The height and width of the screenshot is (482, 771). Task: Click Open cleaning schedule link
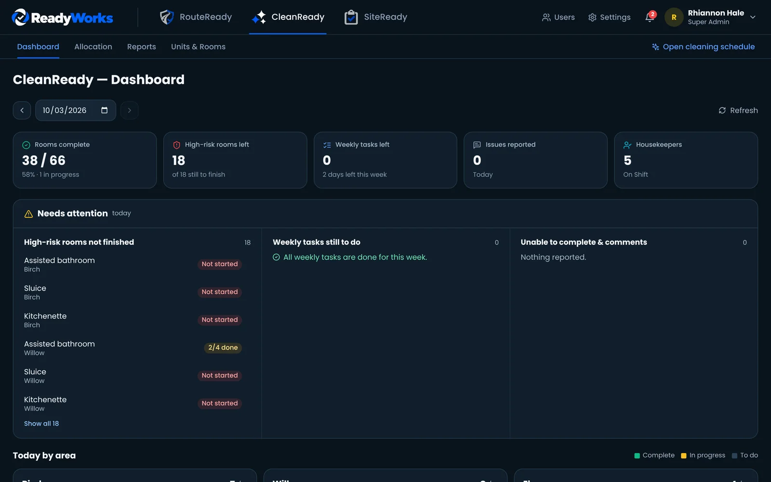703,47
